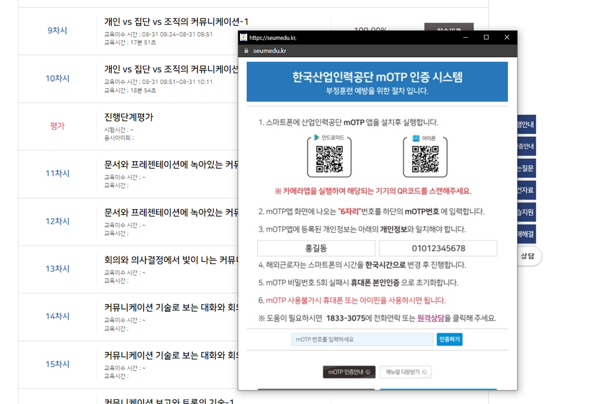Focus the mOTP number input field

tap(362, 339)
